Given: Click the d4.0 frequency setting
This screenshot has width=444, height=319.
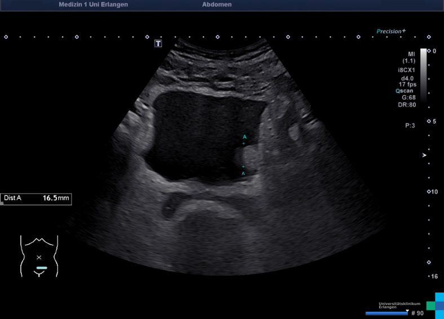Looking at the screenshot, I should coord(408,78).
